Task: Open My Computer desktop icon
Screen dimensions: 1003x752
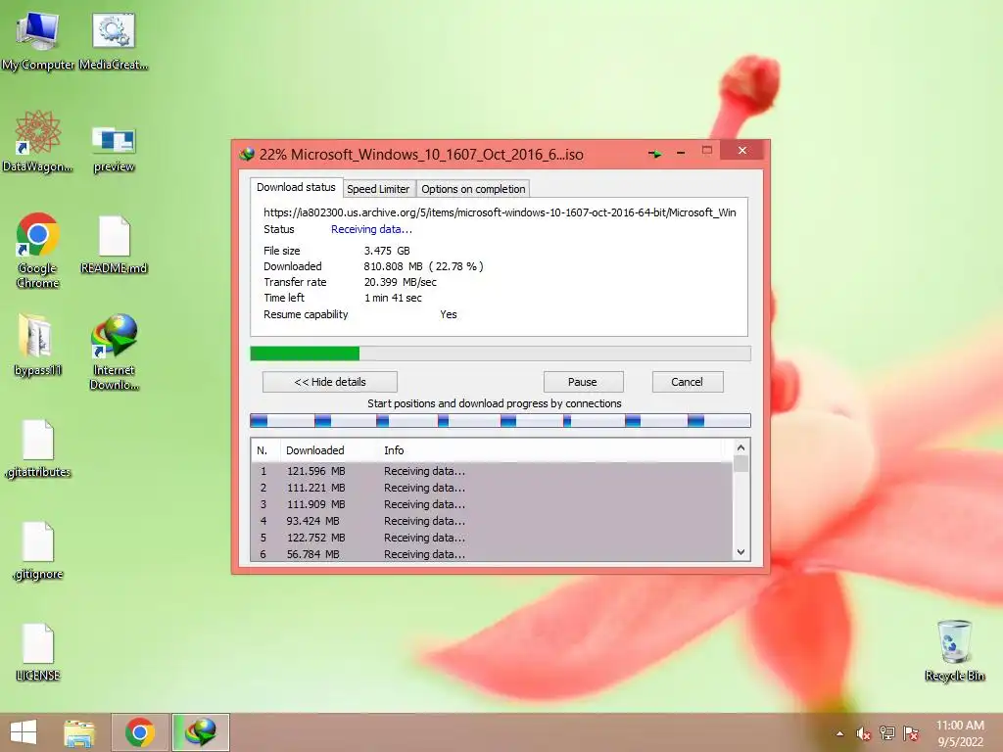Action: pos(38,40)
